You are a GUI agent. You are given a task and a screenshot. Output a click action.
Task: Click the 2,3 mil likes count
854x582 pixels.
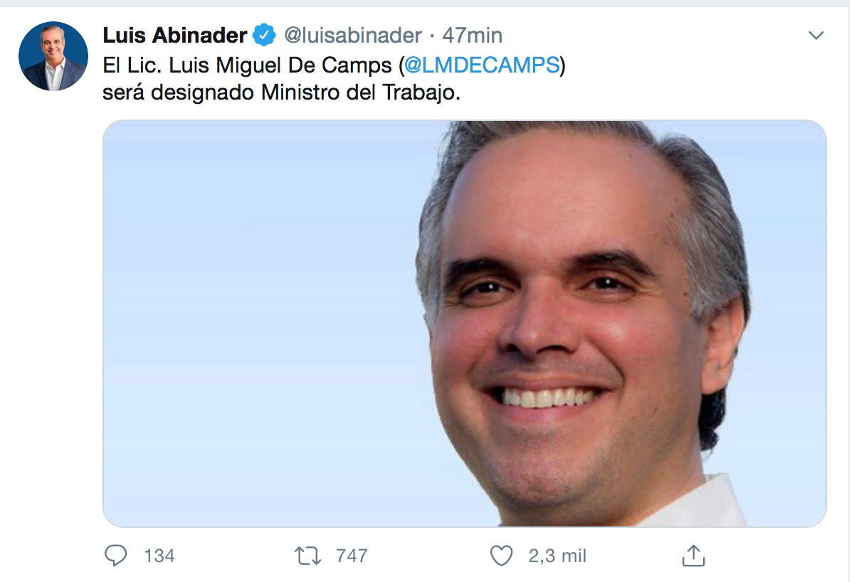tap(557, 556)
